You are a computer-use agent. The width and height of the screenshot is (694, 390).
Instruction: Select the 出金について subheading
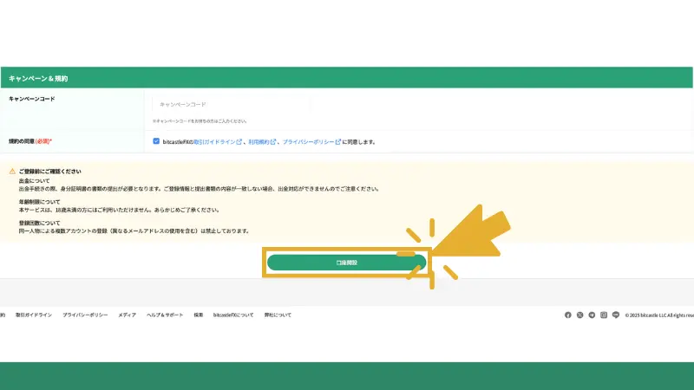click(x=35, y=181)
